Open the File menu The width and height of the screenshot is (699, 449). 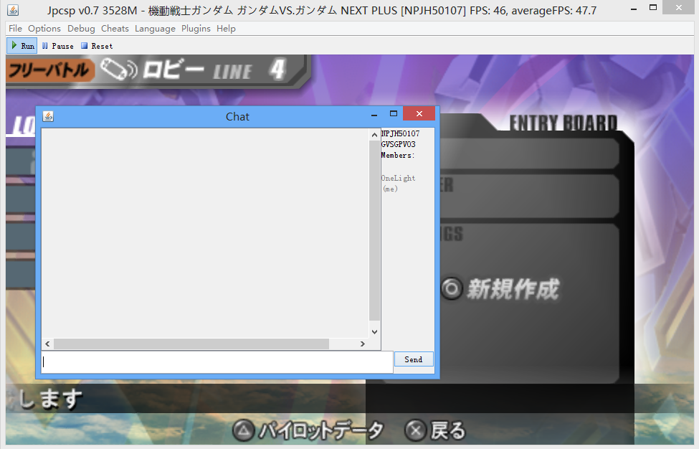[15, 29]
